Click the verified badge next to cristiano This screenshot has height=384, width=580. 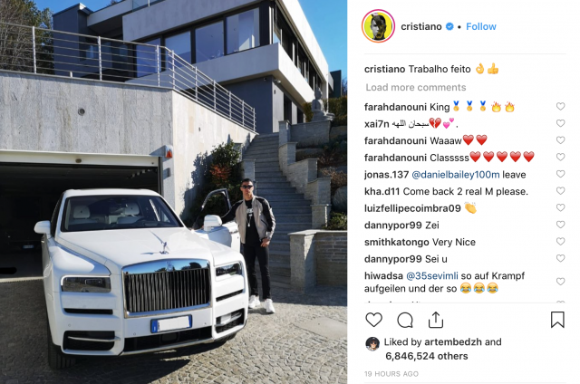pyautogui.click(x=449, y=26)
